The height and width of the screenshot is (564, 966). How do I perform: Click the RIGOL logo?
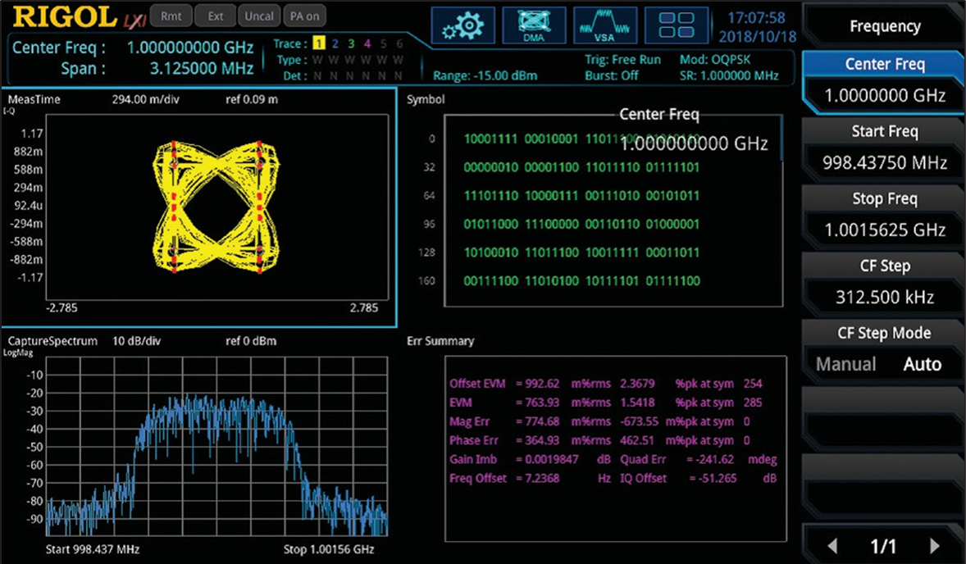click(x=64, y=16)
